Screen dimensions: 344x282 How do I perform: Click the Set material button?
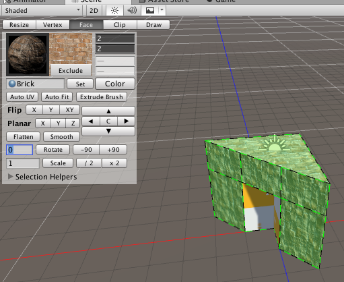pos(80,84)
